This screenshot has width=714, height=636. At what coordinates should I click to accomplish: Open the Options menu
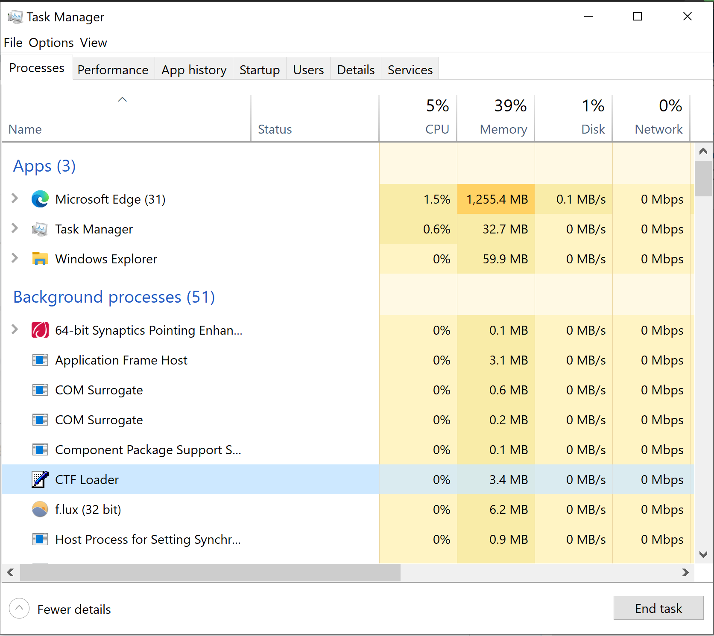coord(51,43)
